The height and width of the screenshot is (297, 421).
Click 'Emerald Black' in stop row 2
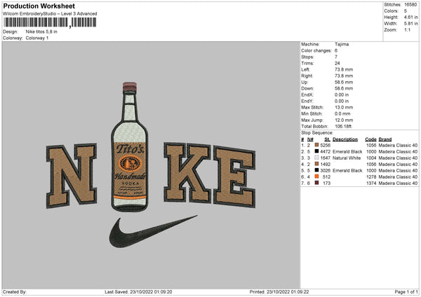pyautogui.click(x=347, y=152)
